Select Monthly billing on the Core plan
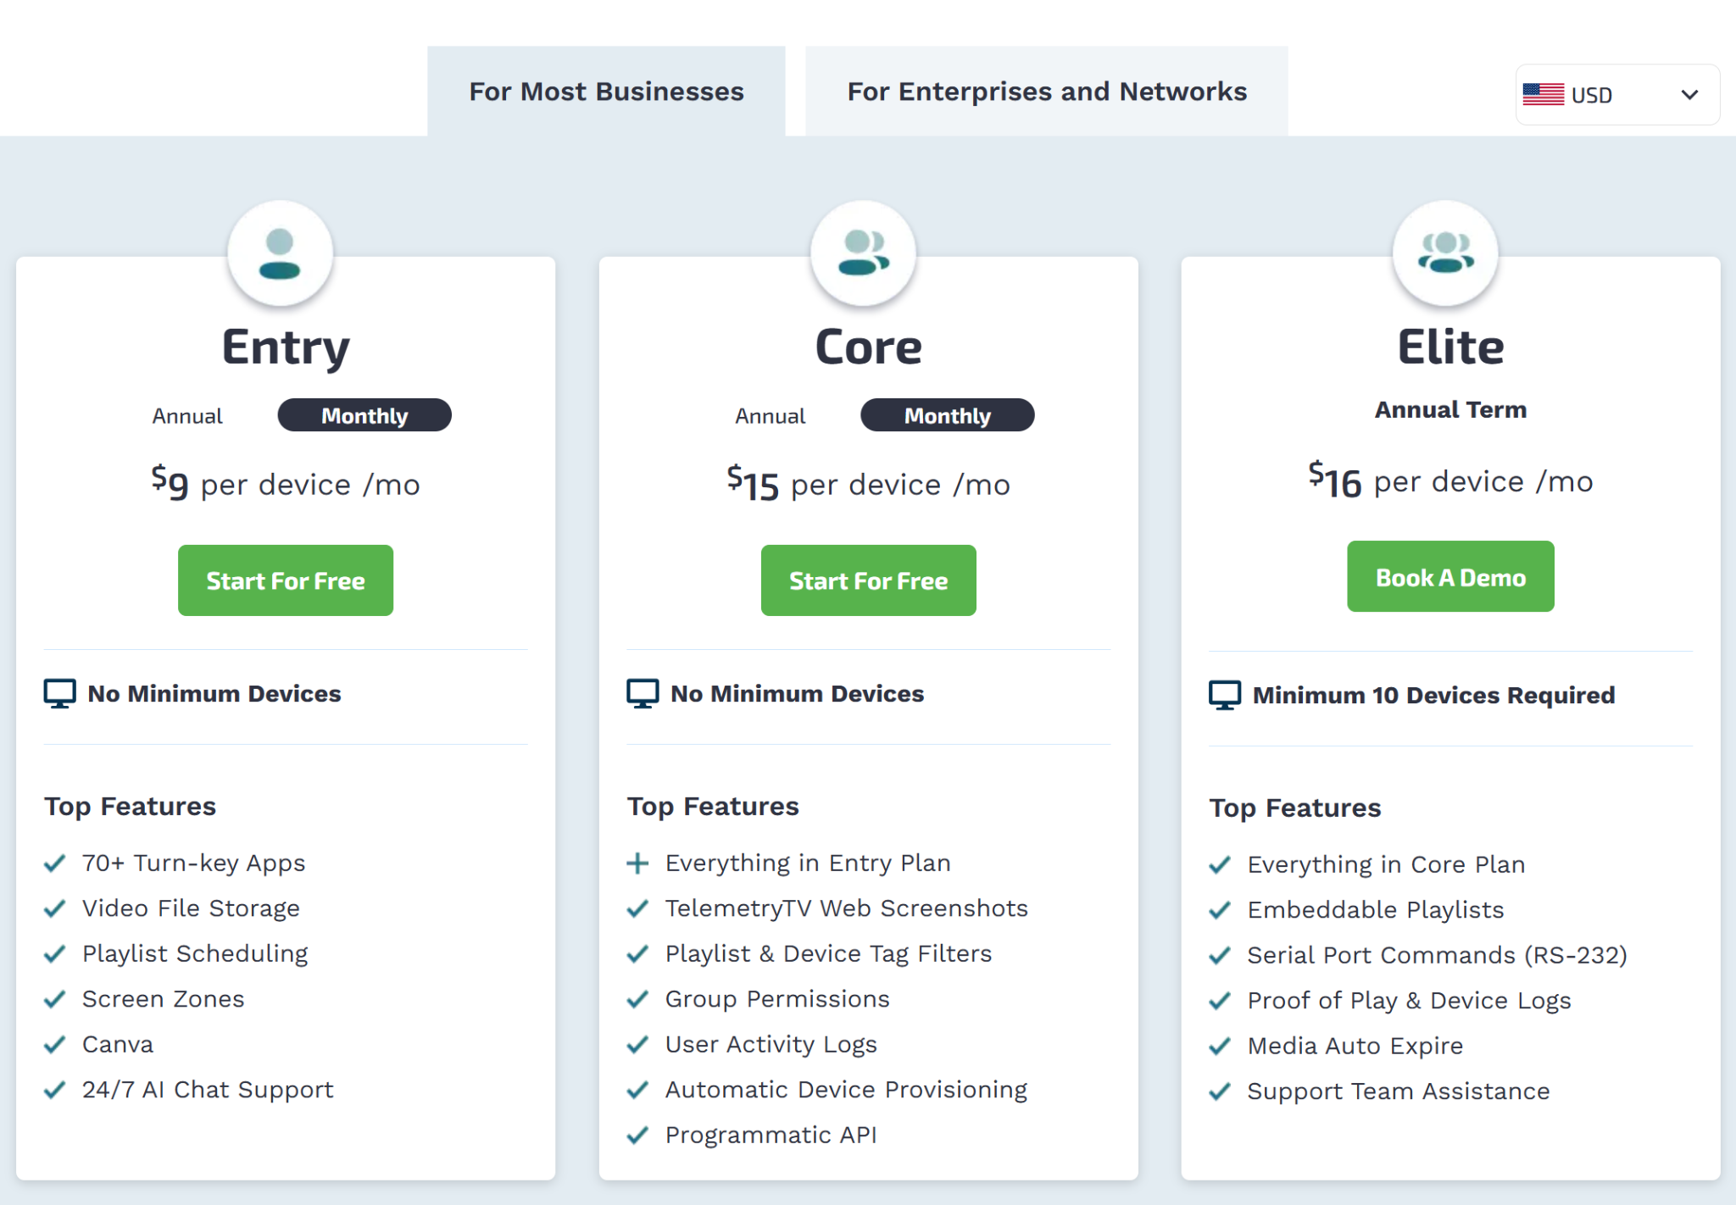 coord(948,415)
